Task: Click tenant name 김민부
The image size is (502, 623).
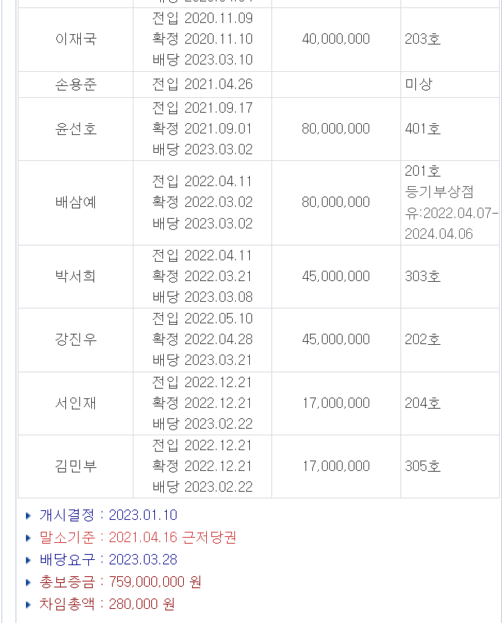Action: pyautogui.click(x=76, y=467)
